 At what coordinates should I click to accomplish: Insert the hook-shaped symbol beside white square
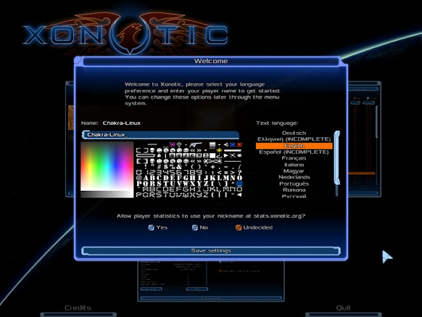click(219, 156)
